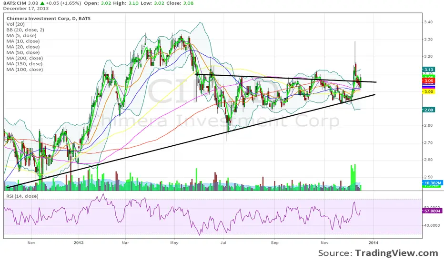Click the 3.40 price axis label
The image size is (444, 262).
[x=428, y=22]
